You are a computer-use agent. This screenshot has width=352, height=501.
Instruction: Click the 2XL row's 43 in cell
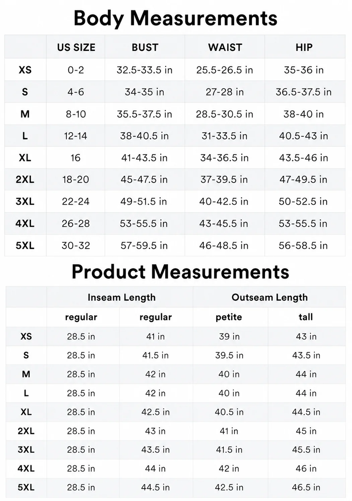click(155, 431)
